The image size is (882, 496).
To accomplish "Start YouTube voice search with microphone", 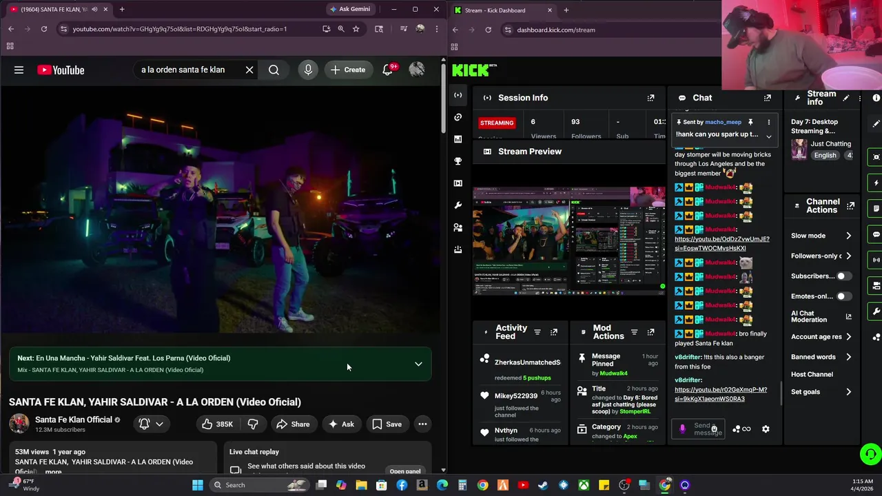I will click(x=308, y=70).
